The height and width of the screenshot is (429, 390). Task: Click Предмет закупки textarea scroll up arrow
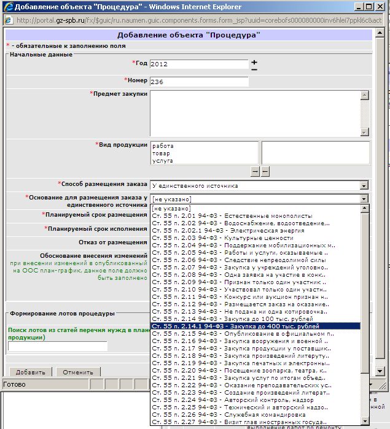[x=364, y=96]
